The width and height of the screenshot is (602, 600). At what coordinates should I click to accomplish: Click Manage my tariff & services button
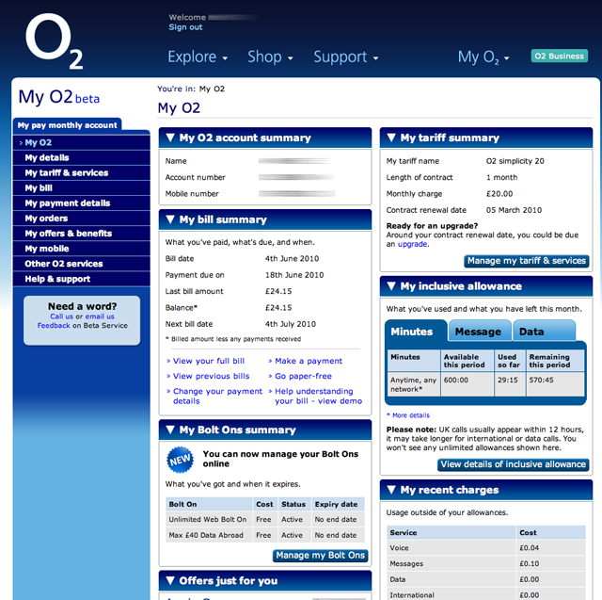(x=527, y=261)
